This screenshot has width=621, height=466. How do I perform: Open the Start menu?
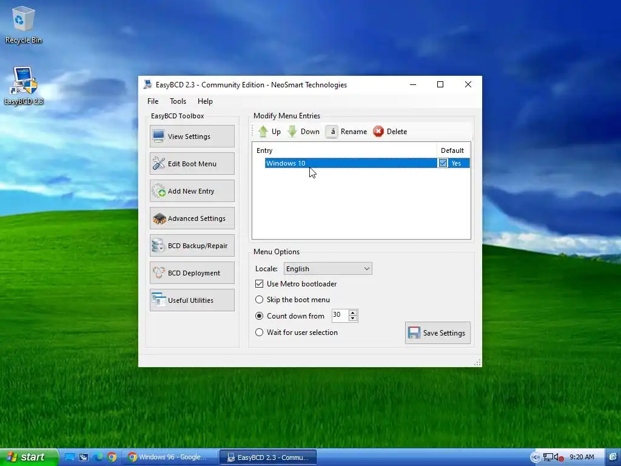pyautogui.click(x=29, y=457)
